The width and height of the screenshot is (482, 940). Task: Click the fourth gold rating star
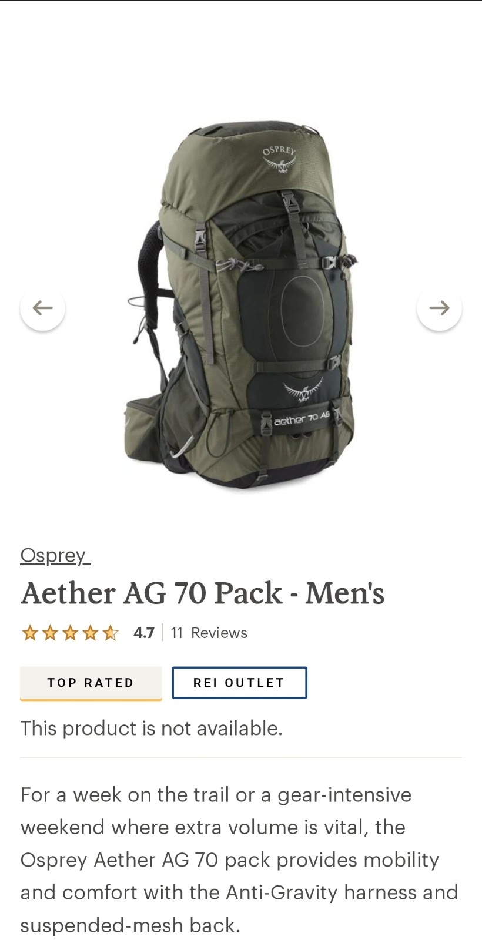(90, 633)
